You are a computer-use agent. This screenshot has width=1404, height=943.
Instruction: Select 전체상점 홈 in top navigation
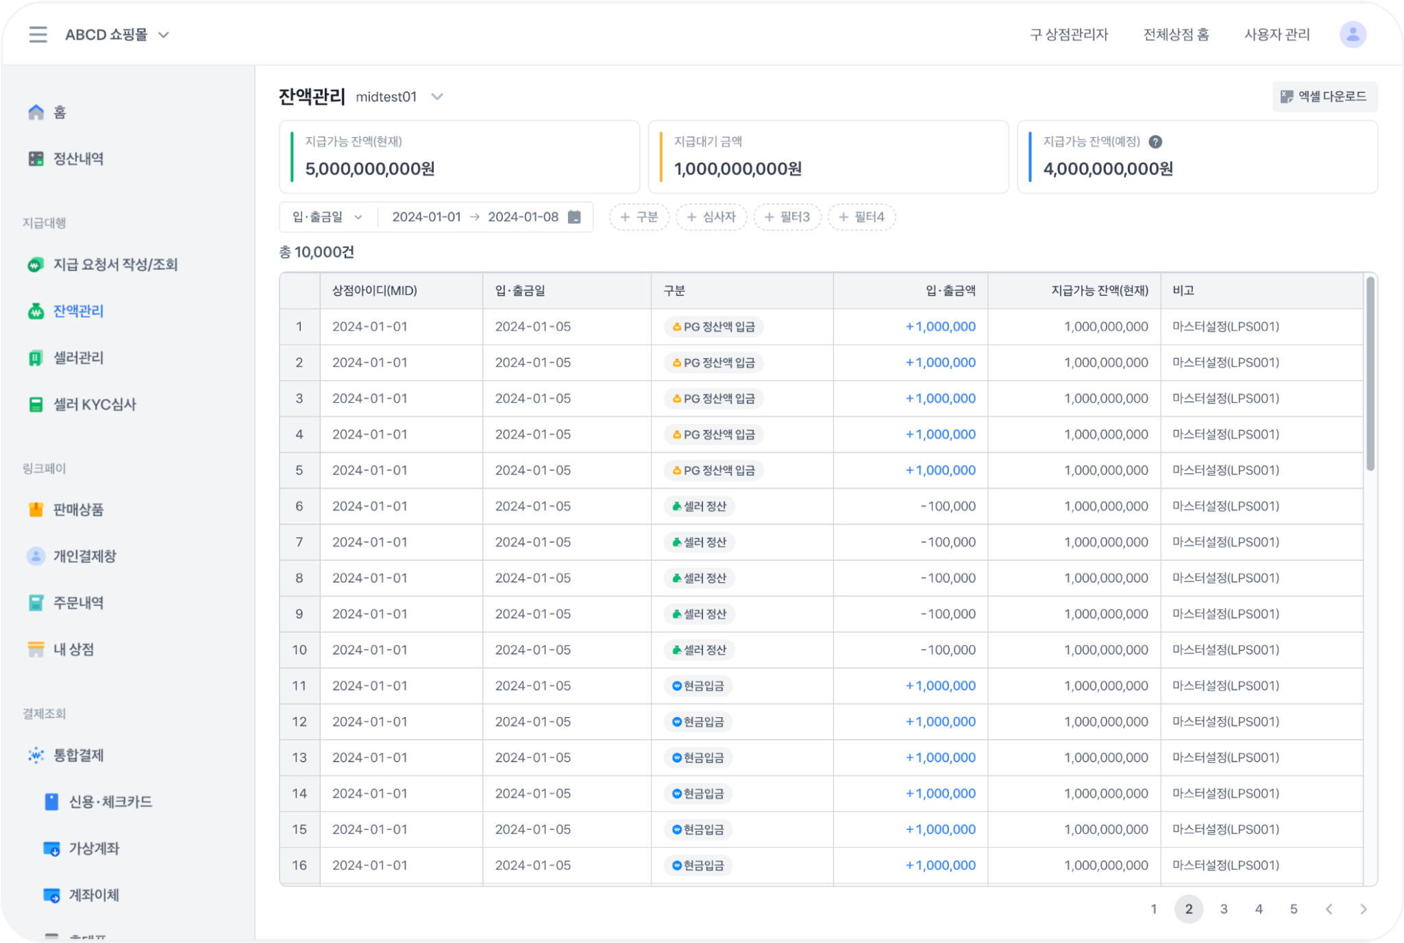1176,34
